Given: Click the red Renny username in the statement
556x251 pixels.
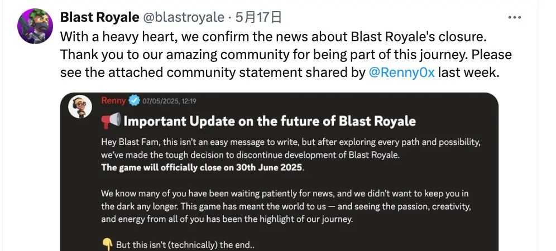Looking at the screenshot, I should pyautogui.click(x=113, y=101).
